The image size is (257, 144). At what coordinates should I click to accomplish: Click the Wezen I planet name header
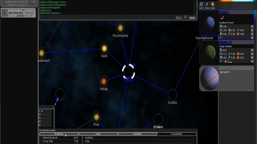coord(224,12)
